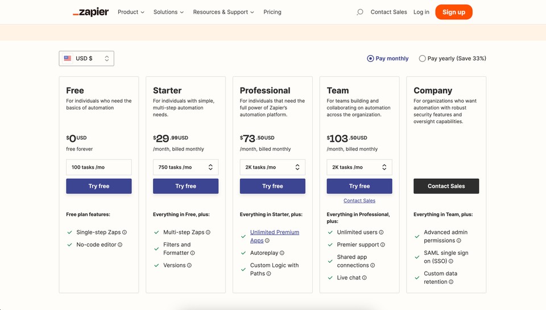546x310 pixels.
Task: Go to Pricing page
Action: coord(272,12)
